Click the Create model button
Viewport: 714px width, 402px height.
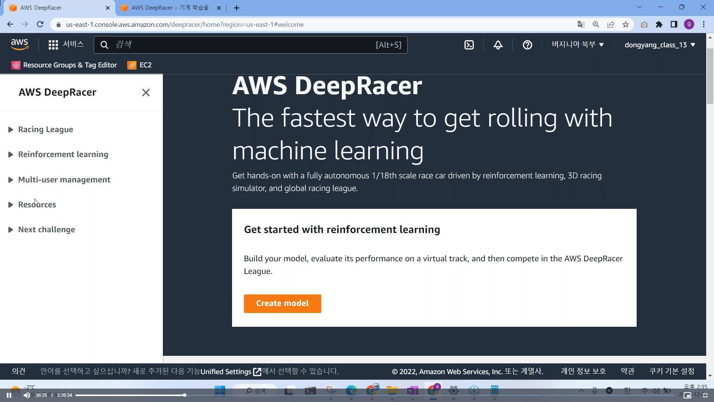[x=282, y=303]
